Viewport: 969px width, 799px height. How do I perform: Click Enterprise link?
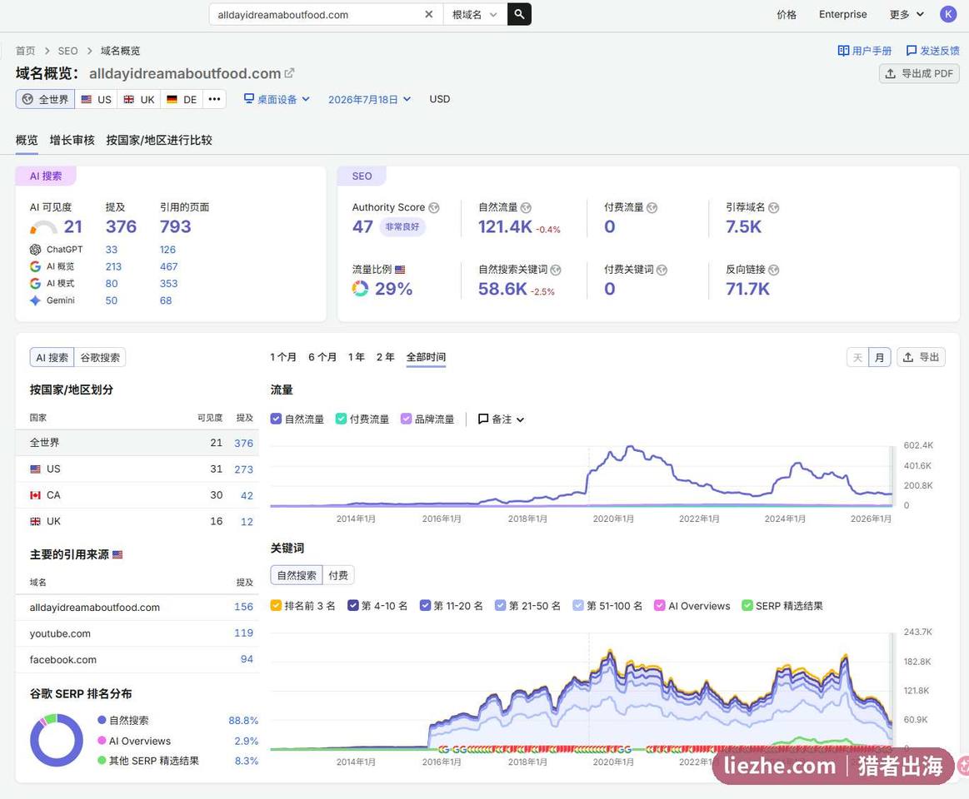842,14
